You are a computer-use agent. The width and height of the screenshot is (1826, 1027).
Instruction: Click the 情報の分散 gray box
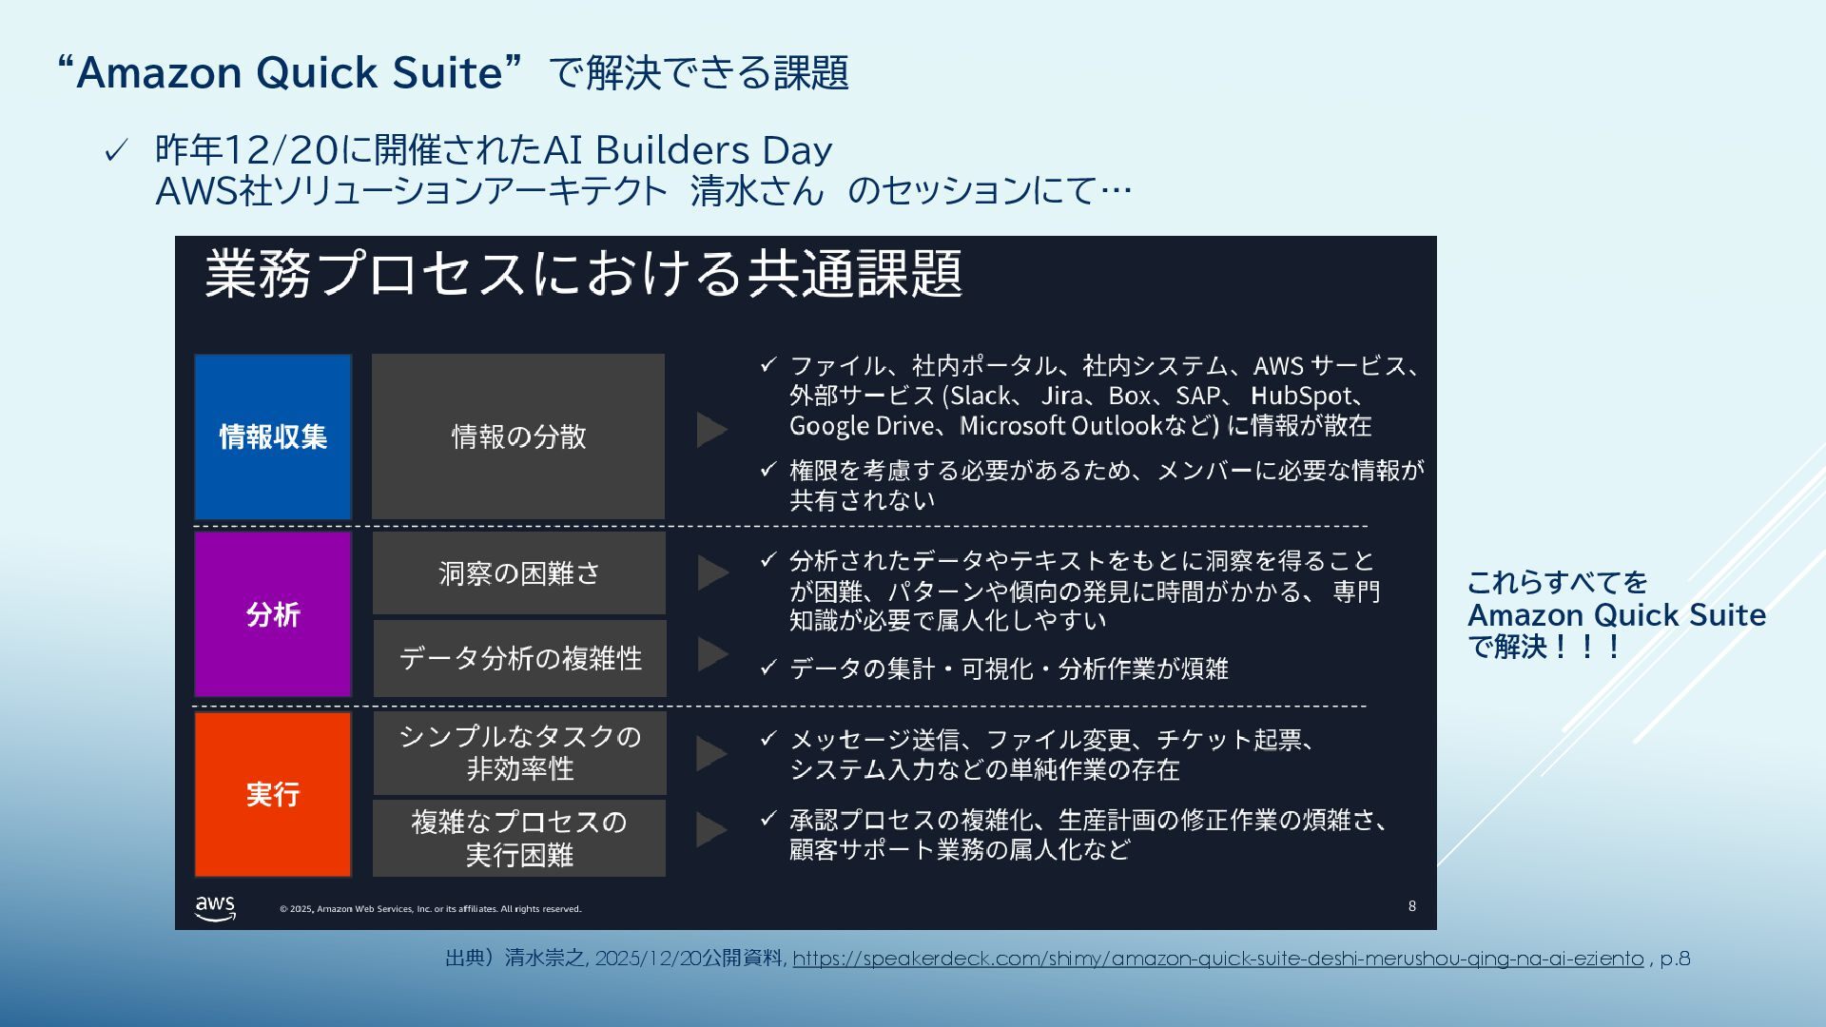(518, 436)
